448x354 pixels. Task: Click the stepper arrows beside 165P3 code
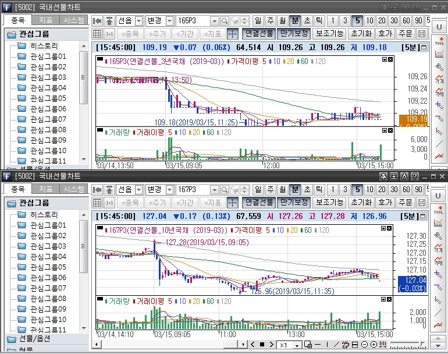click(244, 21)
